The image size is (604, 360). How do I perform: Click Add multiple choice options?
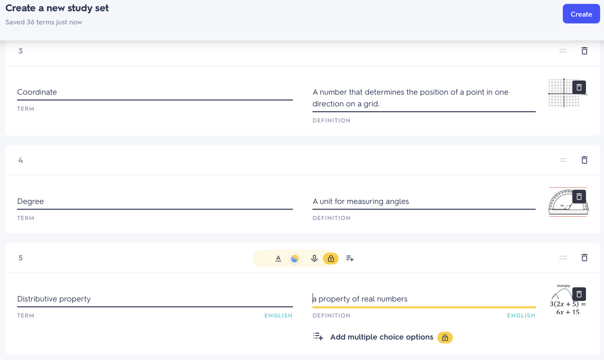381,337
